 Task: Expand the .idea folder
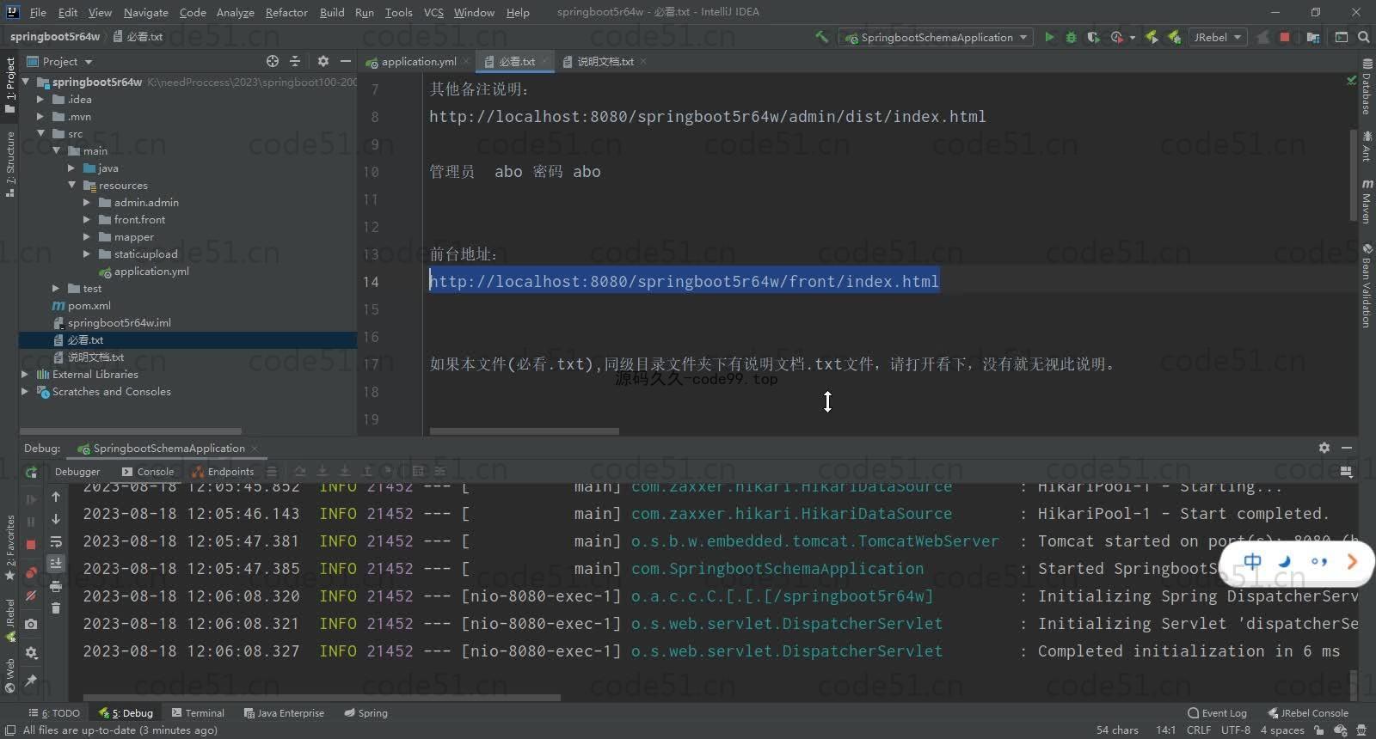point(40,100)
